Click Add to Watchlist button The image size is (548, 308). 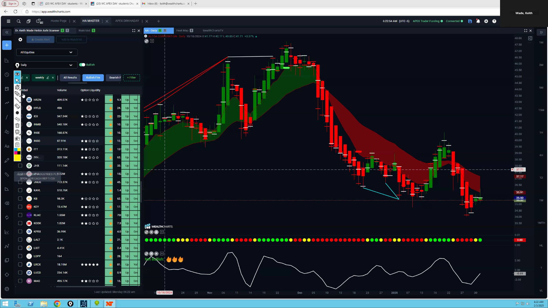click(71, 40)
